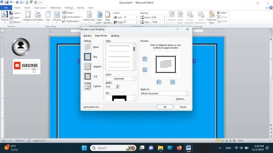The height and width of the screenshot is (153, 273).
Task: Open the Mailings ribbon tab
Action: (69, 8)
